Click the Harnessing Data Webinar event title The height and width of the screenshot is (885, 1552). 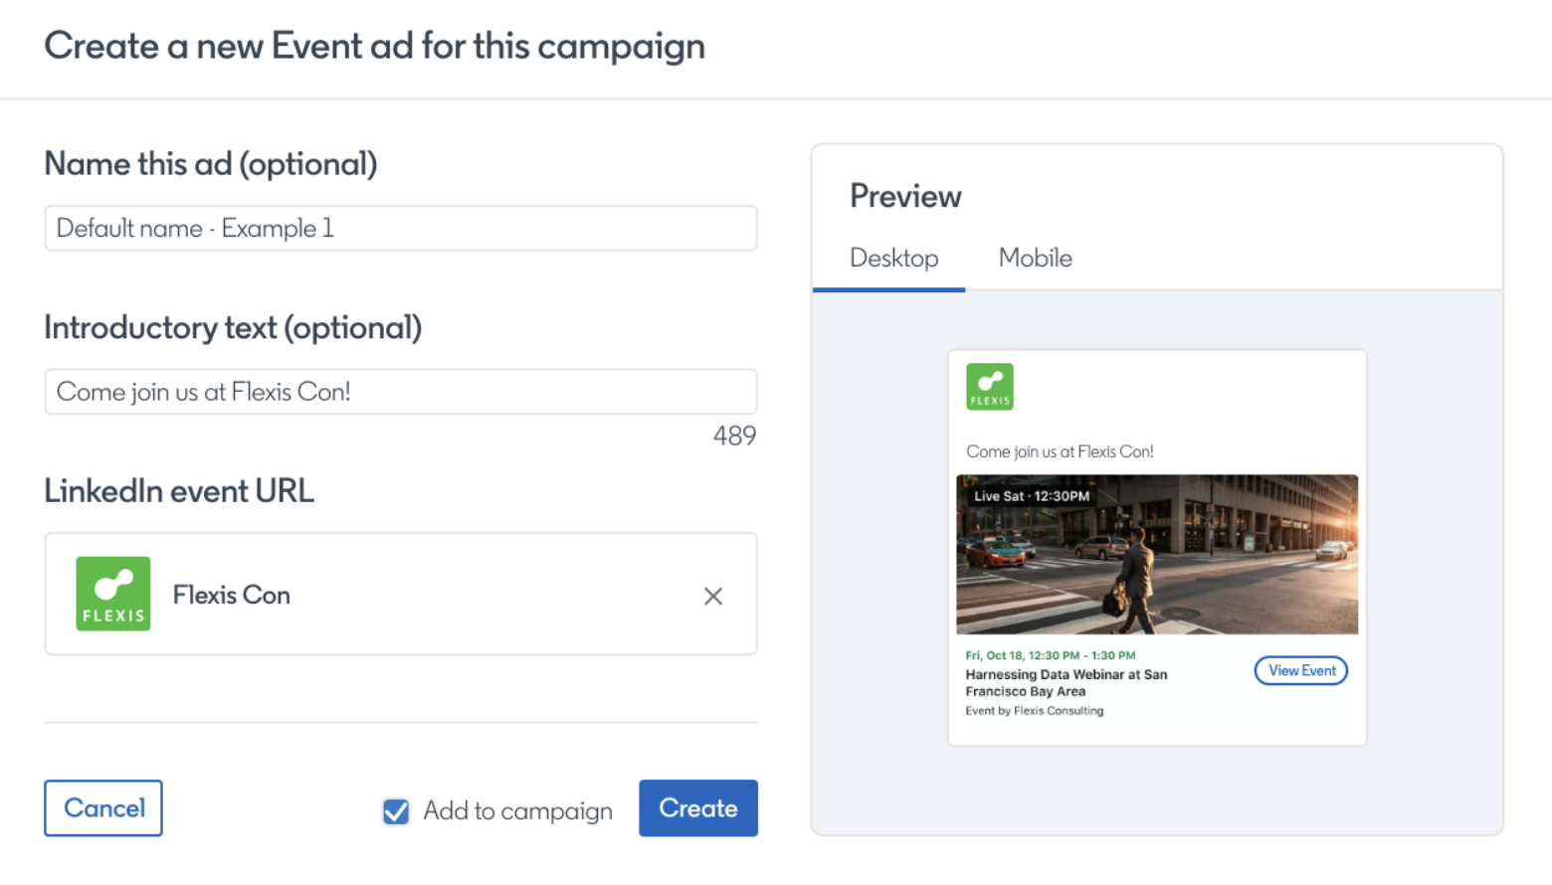(x=1066, y=683)
